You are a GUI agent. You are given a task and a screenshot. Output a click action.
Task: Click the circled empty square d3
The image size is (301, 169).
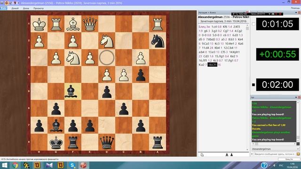(107, 58)
